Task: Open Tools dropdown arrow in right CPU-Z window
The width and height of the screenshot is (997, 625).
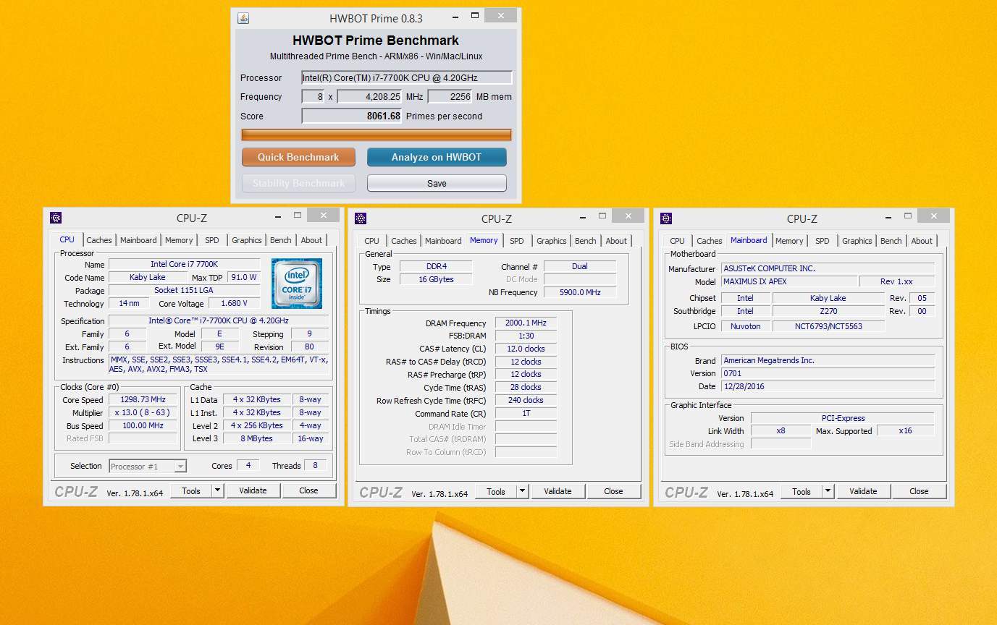Action: (828, 491)
